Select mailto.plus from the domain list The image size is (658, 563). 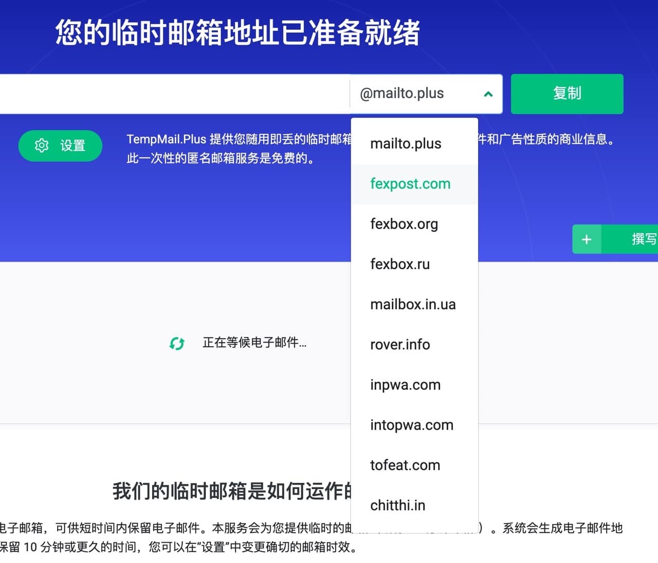[414, 144]
